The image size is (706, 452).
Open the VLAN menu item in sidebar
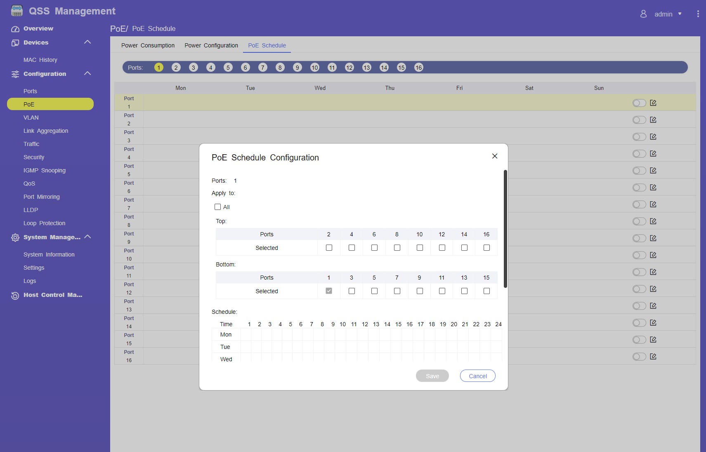coord(31,118)
